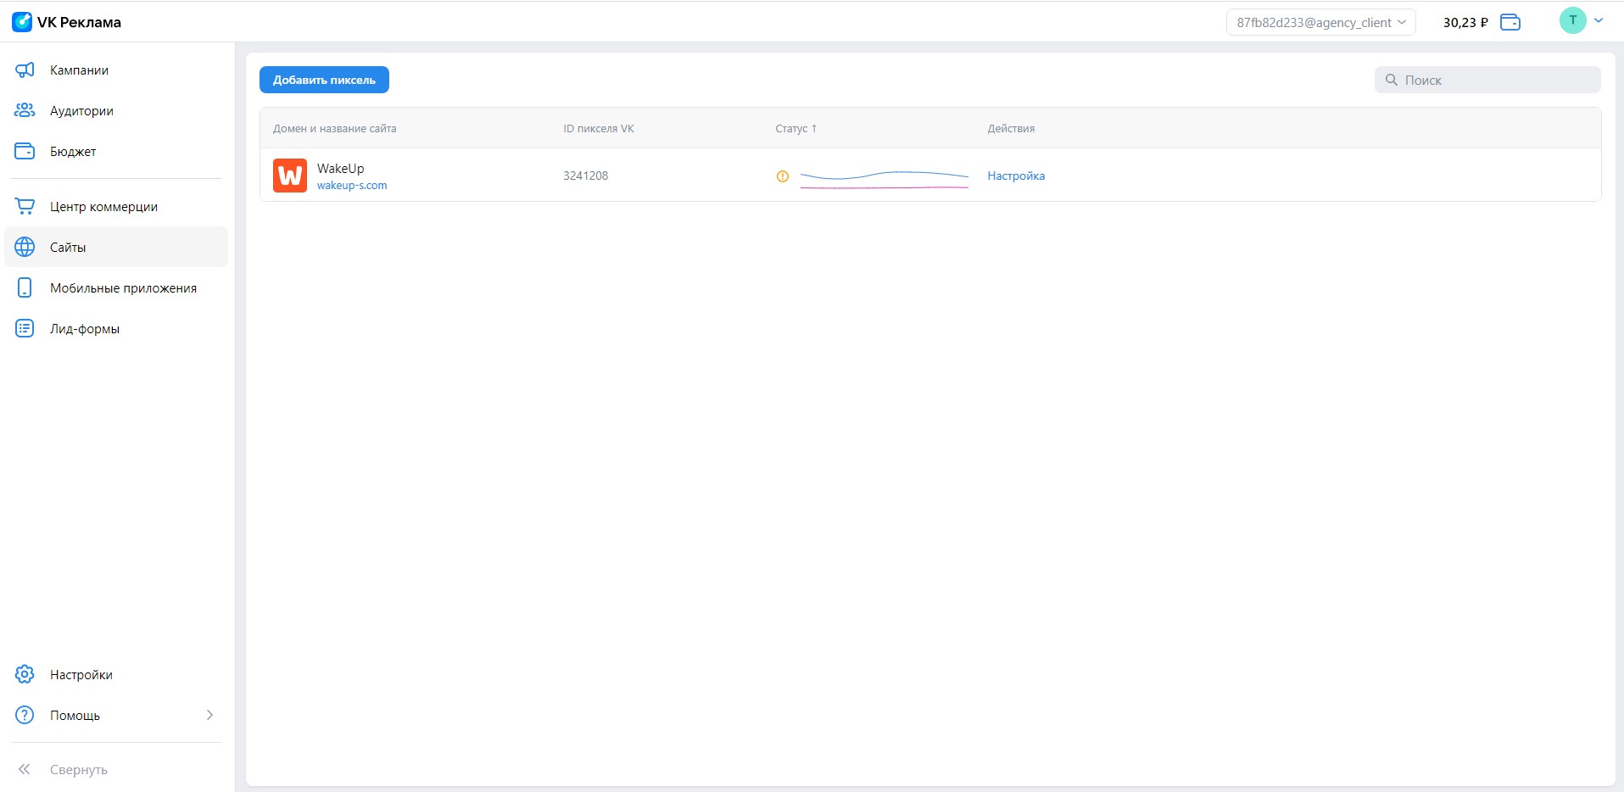Screen dimensions: 1624x792
Task: Click the Настройки label in sidebar
Action: (81, 675)
